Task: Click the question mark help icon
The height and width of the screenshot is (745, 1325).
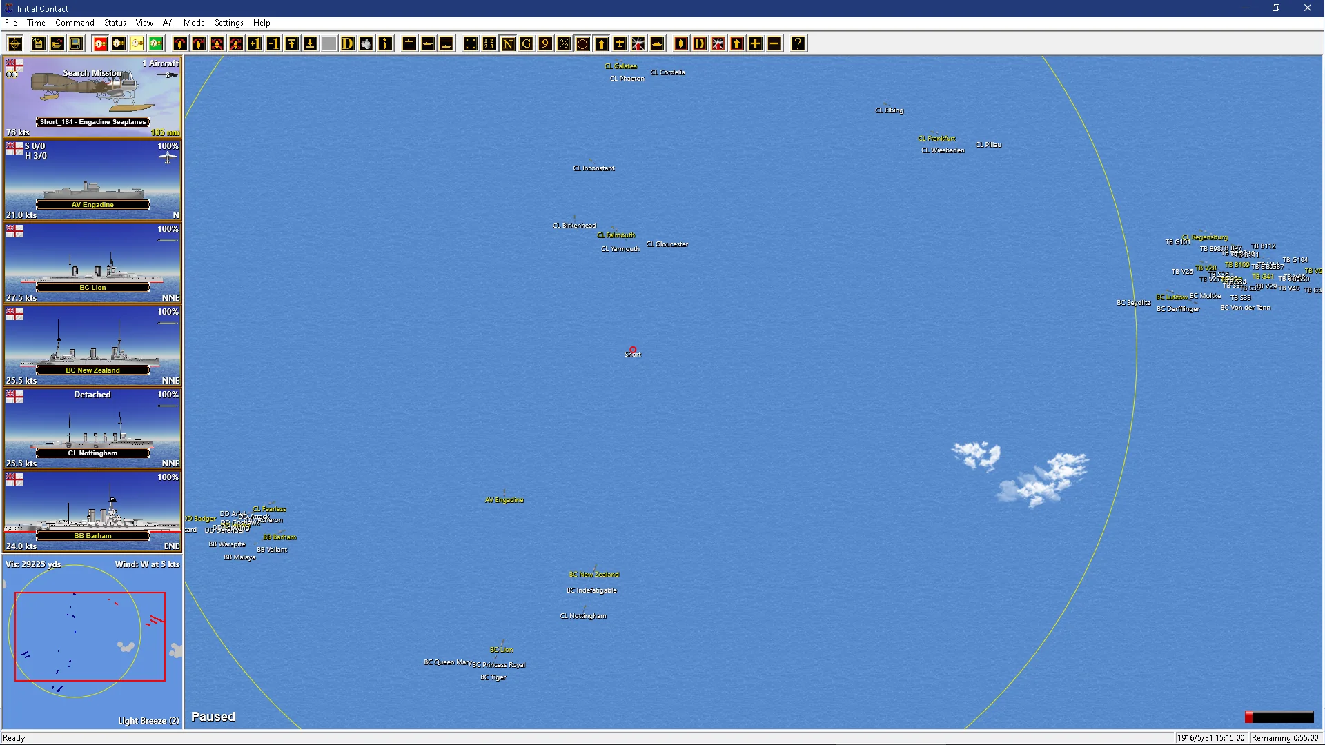Action: click(798, 44)
